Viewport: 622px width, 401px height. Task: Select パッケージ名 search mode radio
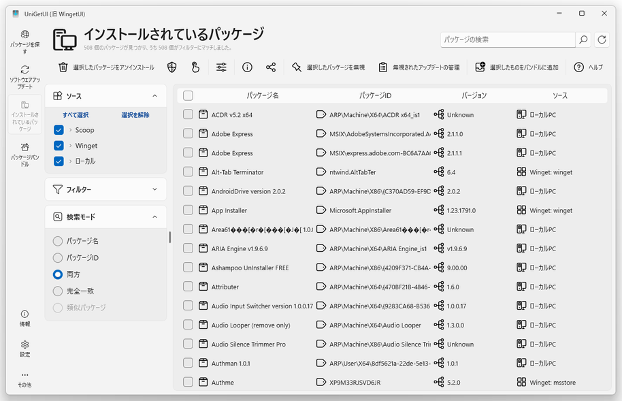pyautogui.click(x=58, y=241)
